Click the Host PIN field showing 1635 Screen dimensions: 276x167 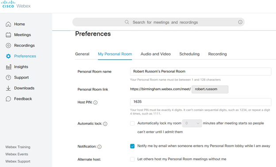click(201, 102)
